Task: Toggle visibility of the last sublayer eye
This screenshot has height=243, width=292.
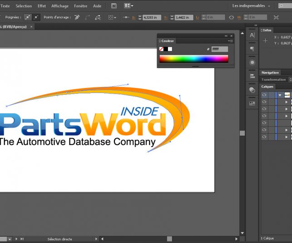Action: tap(264, 136)
